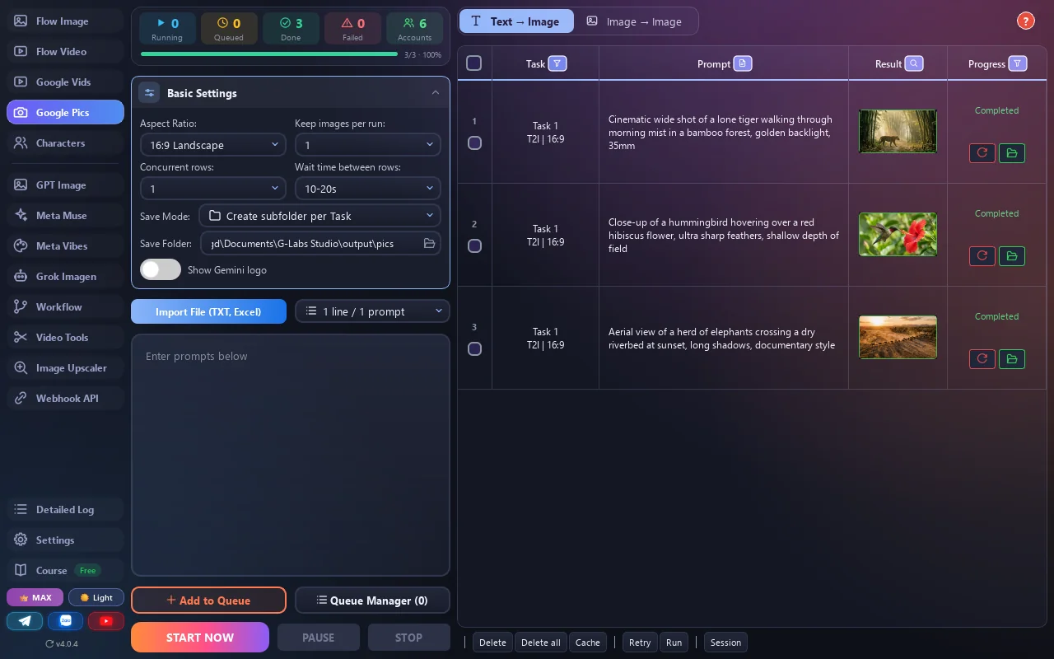Click the Result column search icon
The image size is (1054, 659).
click(914, 63)
